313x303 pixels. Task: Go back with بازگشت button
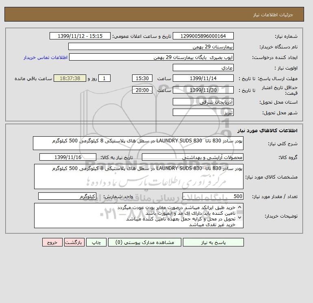(x=74, y=242)
